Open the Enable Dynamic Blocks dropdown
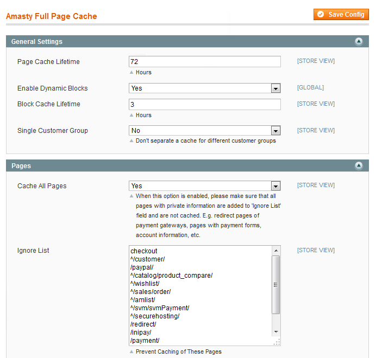This screenshot has width=376, height=358. click(204, 88)
